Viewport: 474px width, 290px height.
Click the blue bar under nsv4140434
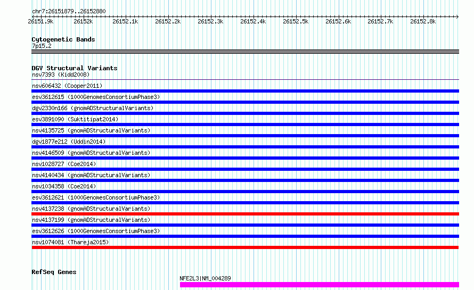coord(245,180)
